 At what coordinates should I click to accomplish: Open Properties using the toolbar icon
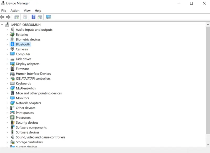coord(25,17)
